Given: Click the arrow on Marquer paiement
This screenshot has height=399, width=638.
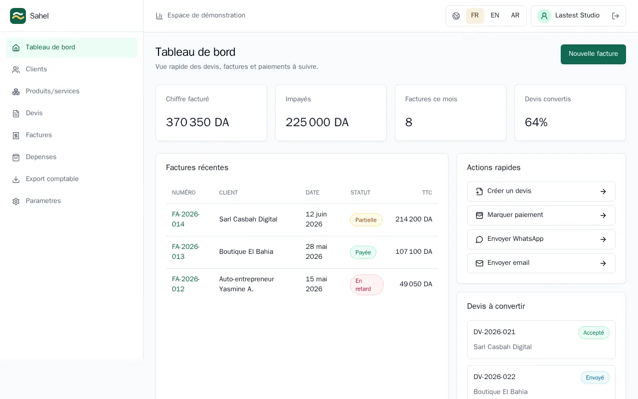Looking at the screenshot, I should pyautogui.click(x=603, y=215).
